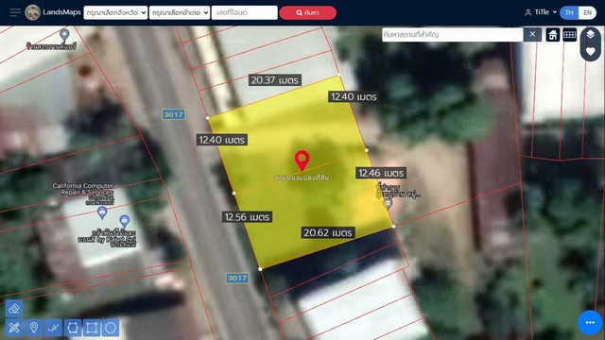Select the polygon drawing tool
The width and height of the screenshot is (605, 340).
(x=73, y=328)
